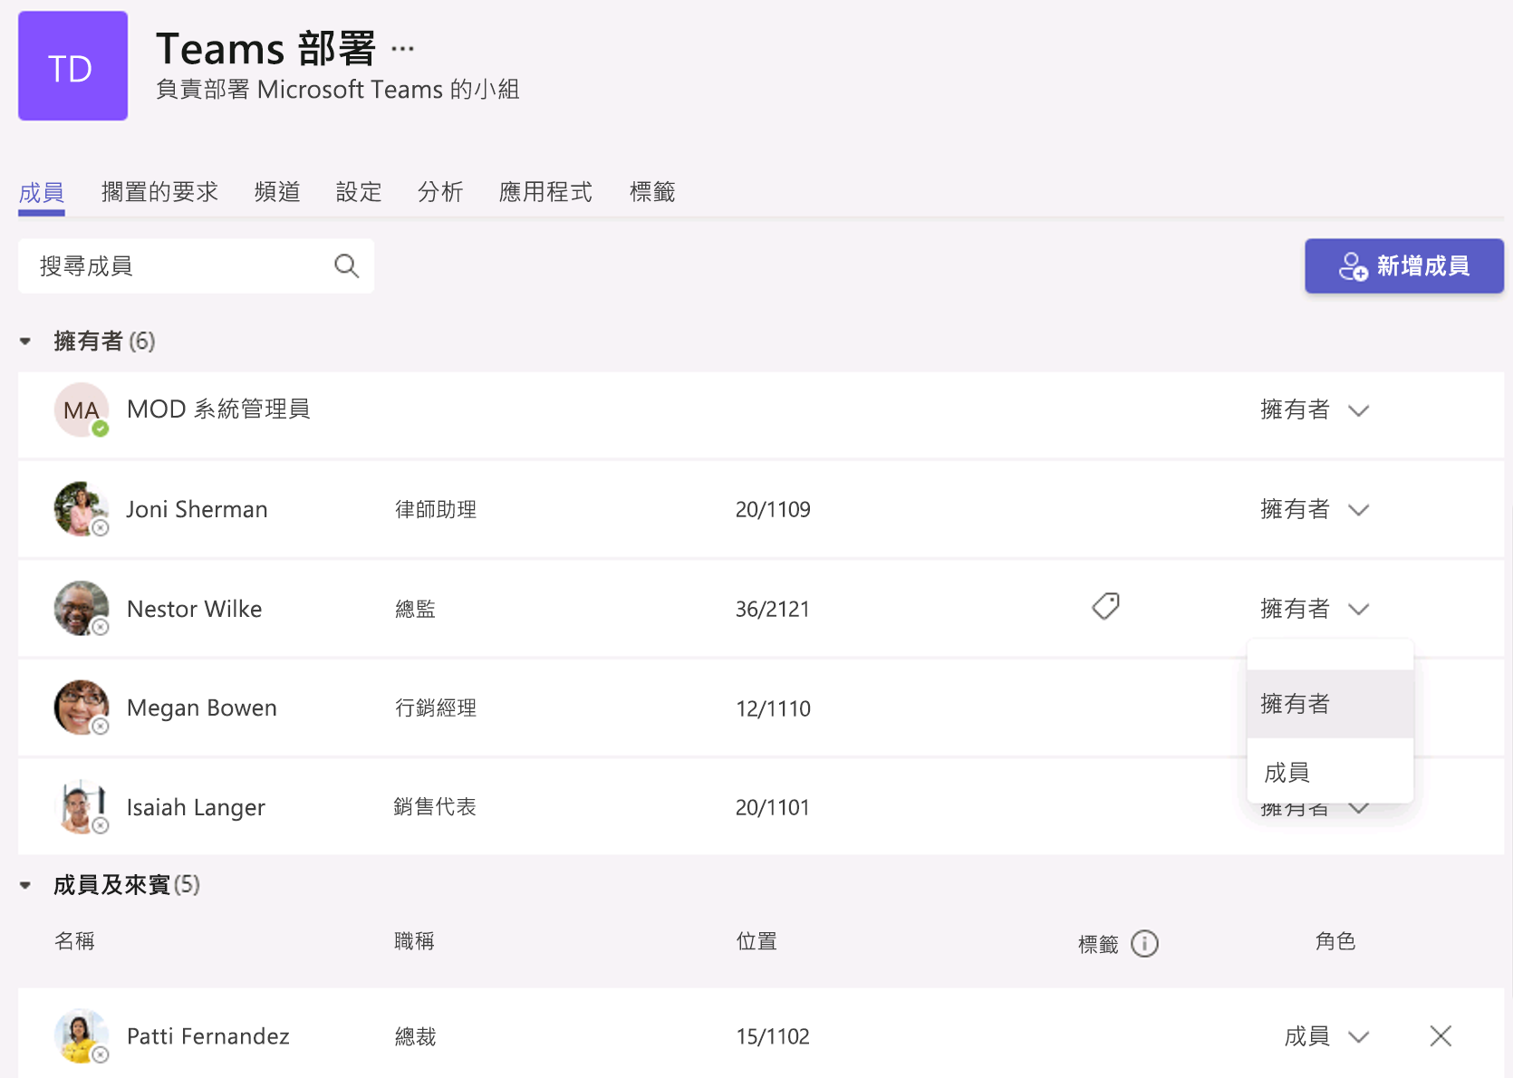Open the 頻道 tab
This screenshot has width=1513, height=1078.
tap(277, 192)
